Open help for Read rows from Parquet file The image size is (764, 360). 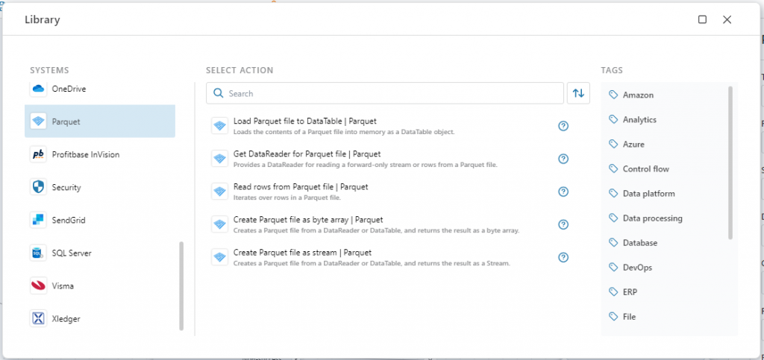563,192
